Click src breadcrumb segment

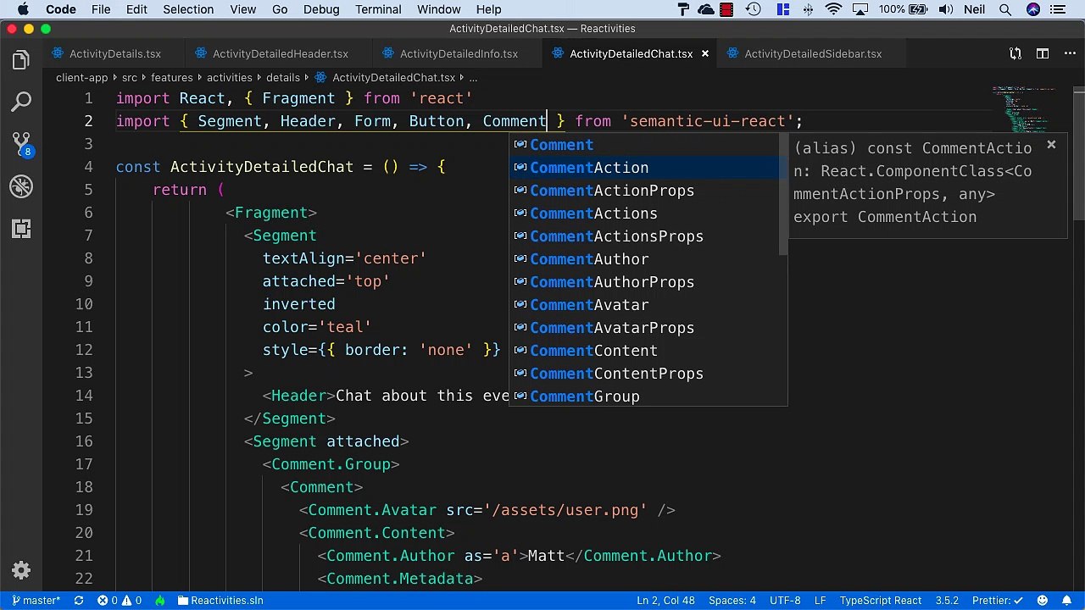coord(129,77)
